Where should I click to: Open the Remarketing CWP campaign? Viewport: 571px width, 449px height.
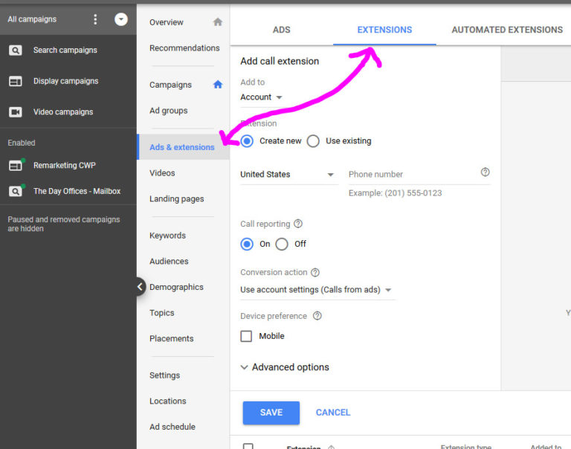(65, 165)
